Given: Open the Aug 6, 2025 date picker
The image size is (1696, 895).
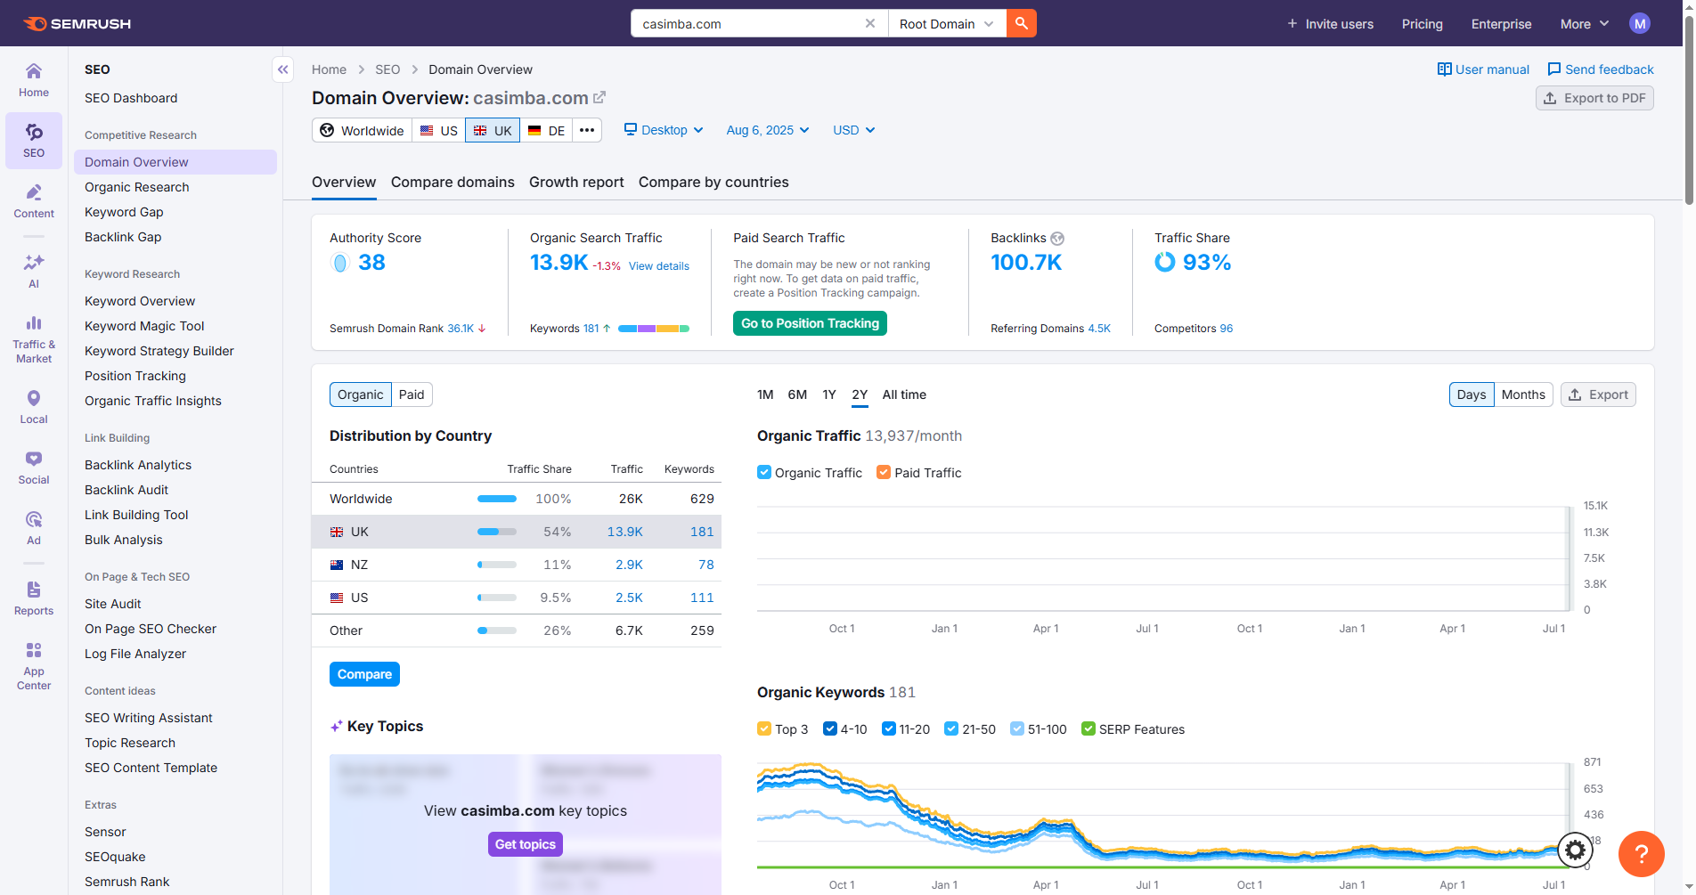Looking at the screenshot, I should [x=767, y=130].
